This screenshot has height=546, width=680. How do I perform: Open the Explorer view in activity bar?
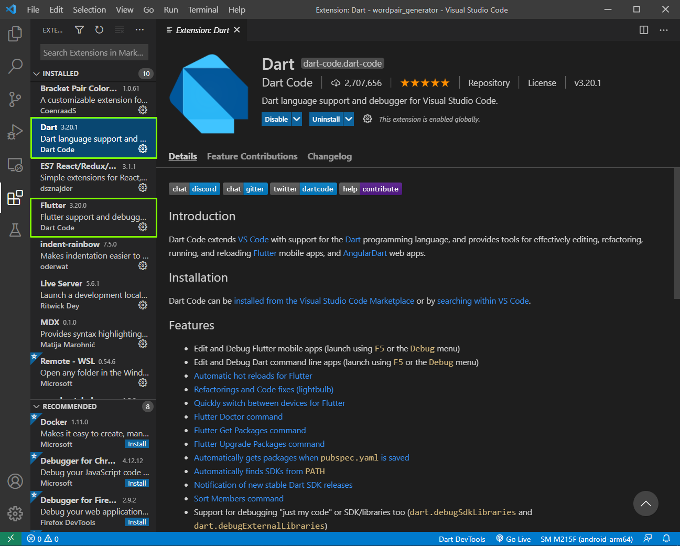click(15, 34)
